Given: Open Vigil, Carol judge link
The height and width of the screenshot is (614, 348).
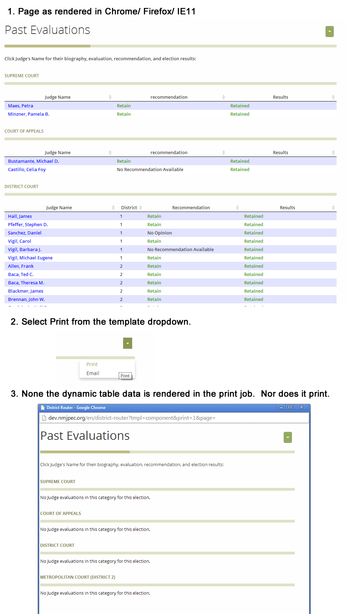Looking at the screenshot, I should click(20, 241).
